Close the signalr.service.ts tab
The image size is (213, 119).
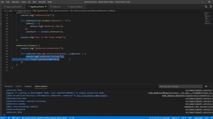click(46, 7)
